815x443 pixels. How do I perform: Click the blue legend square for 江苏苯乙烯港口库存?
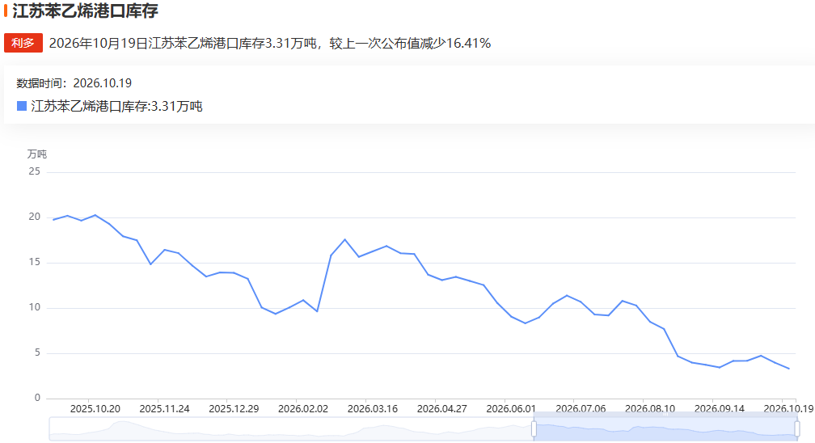tap(22, 106)
